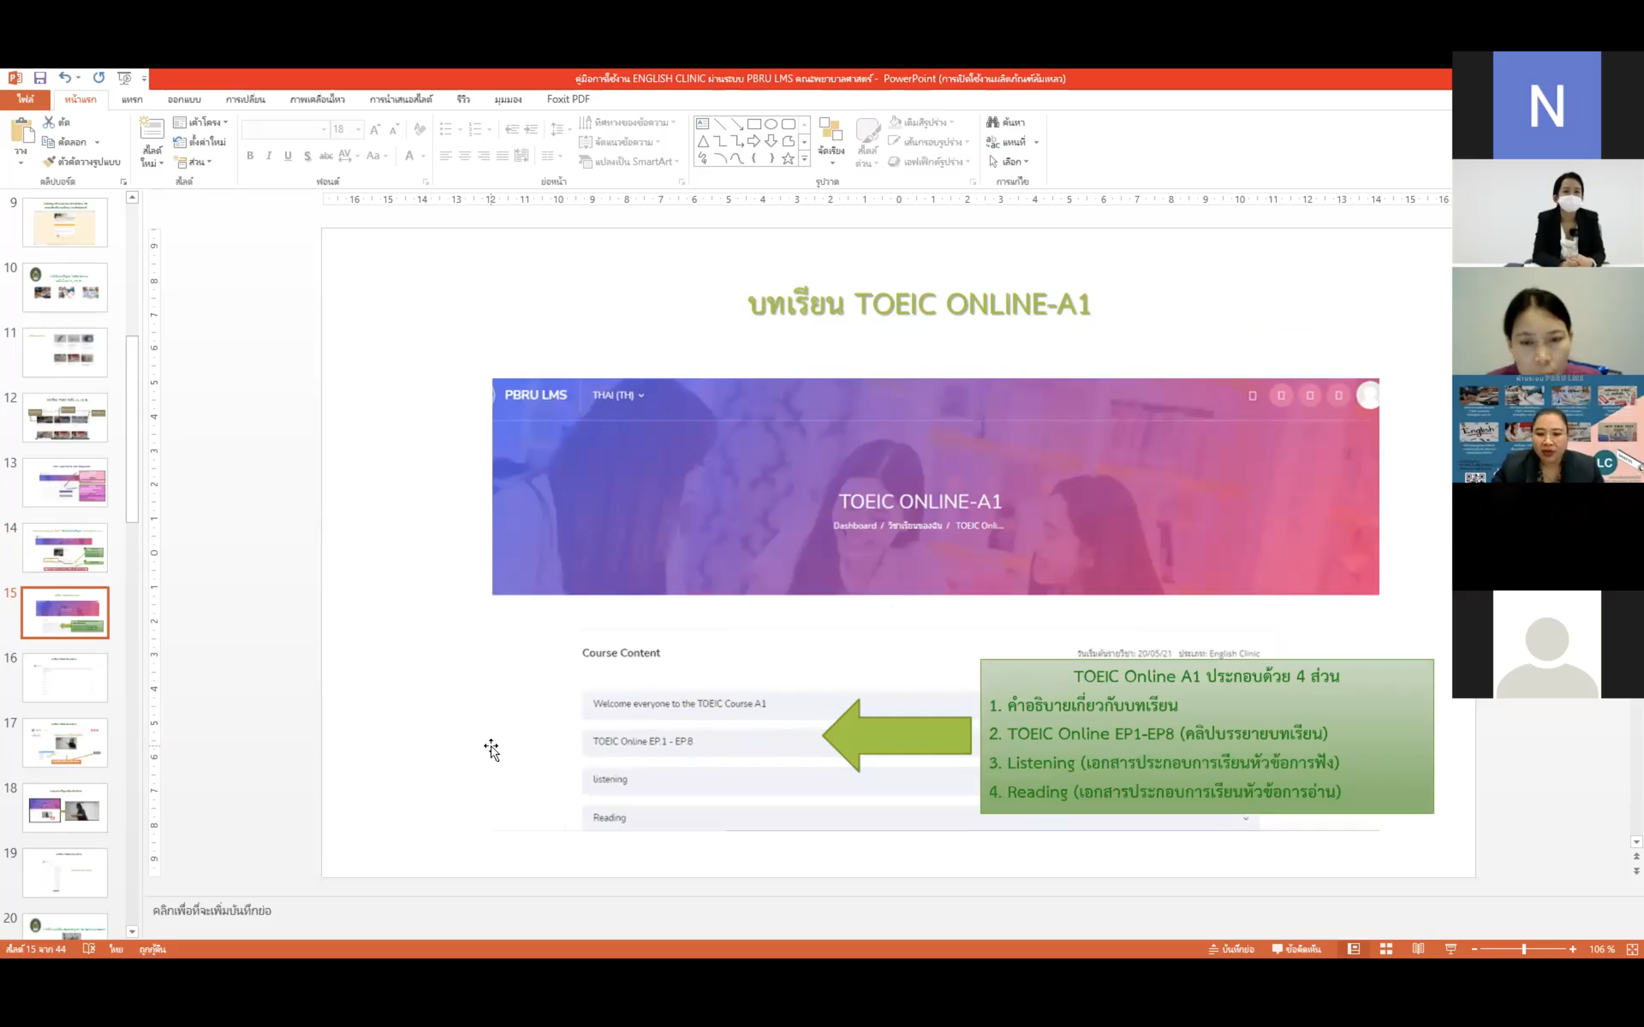Click the Find binoculars icon

point(992,122)
